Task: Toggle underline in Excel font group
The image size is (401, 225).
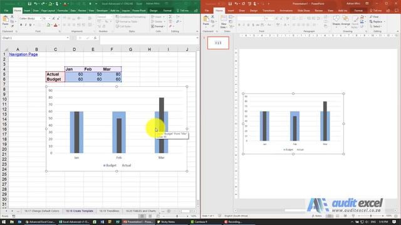Action: click(30, 25)
